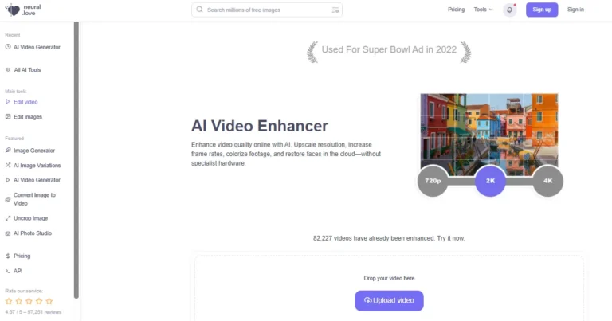Open Image Generator from sidebar
The height and width of the screenshot is (321, 612).
point(34,151)
